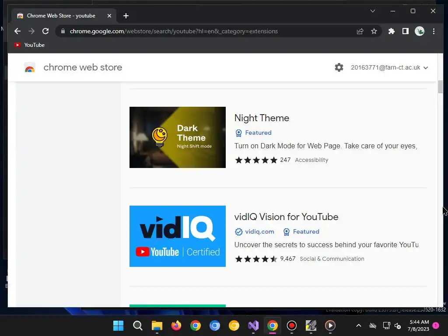This screenshot has width=448, height=336.
Task: Click the Featured badge under vidIQ Vision
Action: [x=301, y=231]
